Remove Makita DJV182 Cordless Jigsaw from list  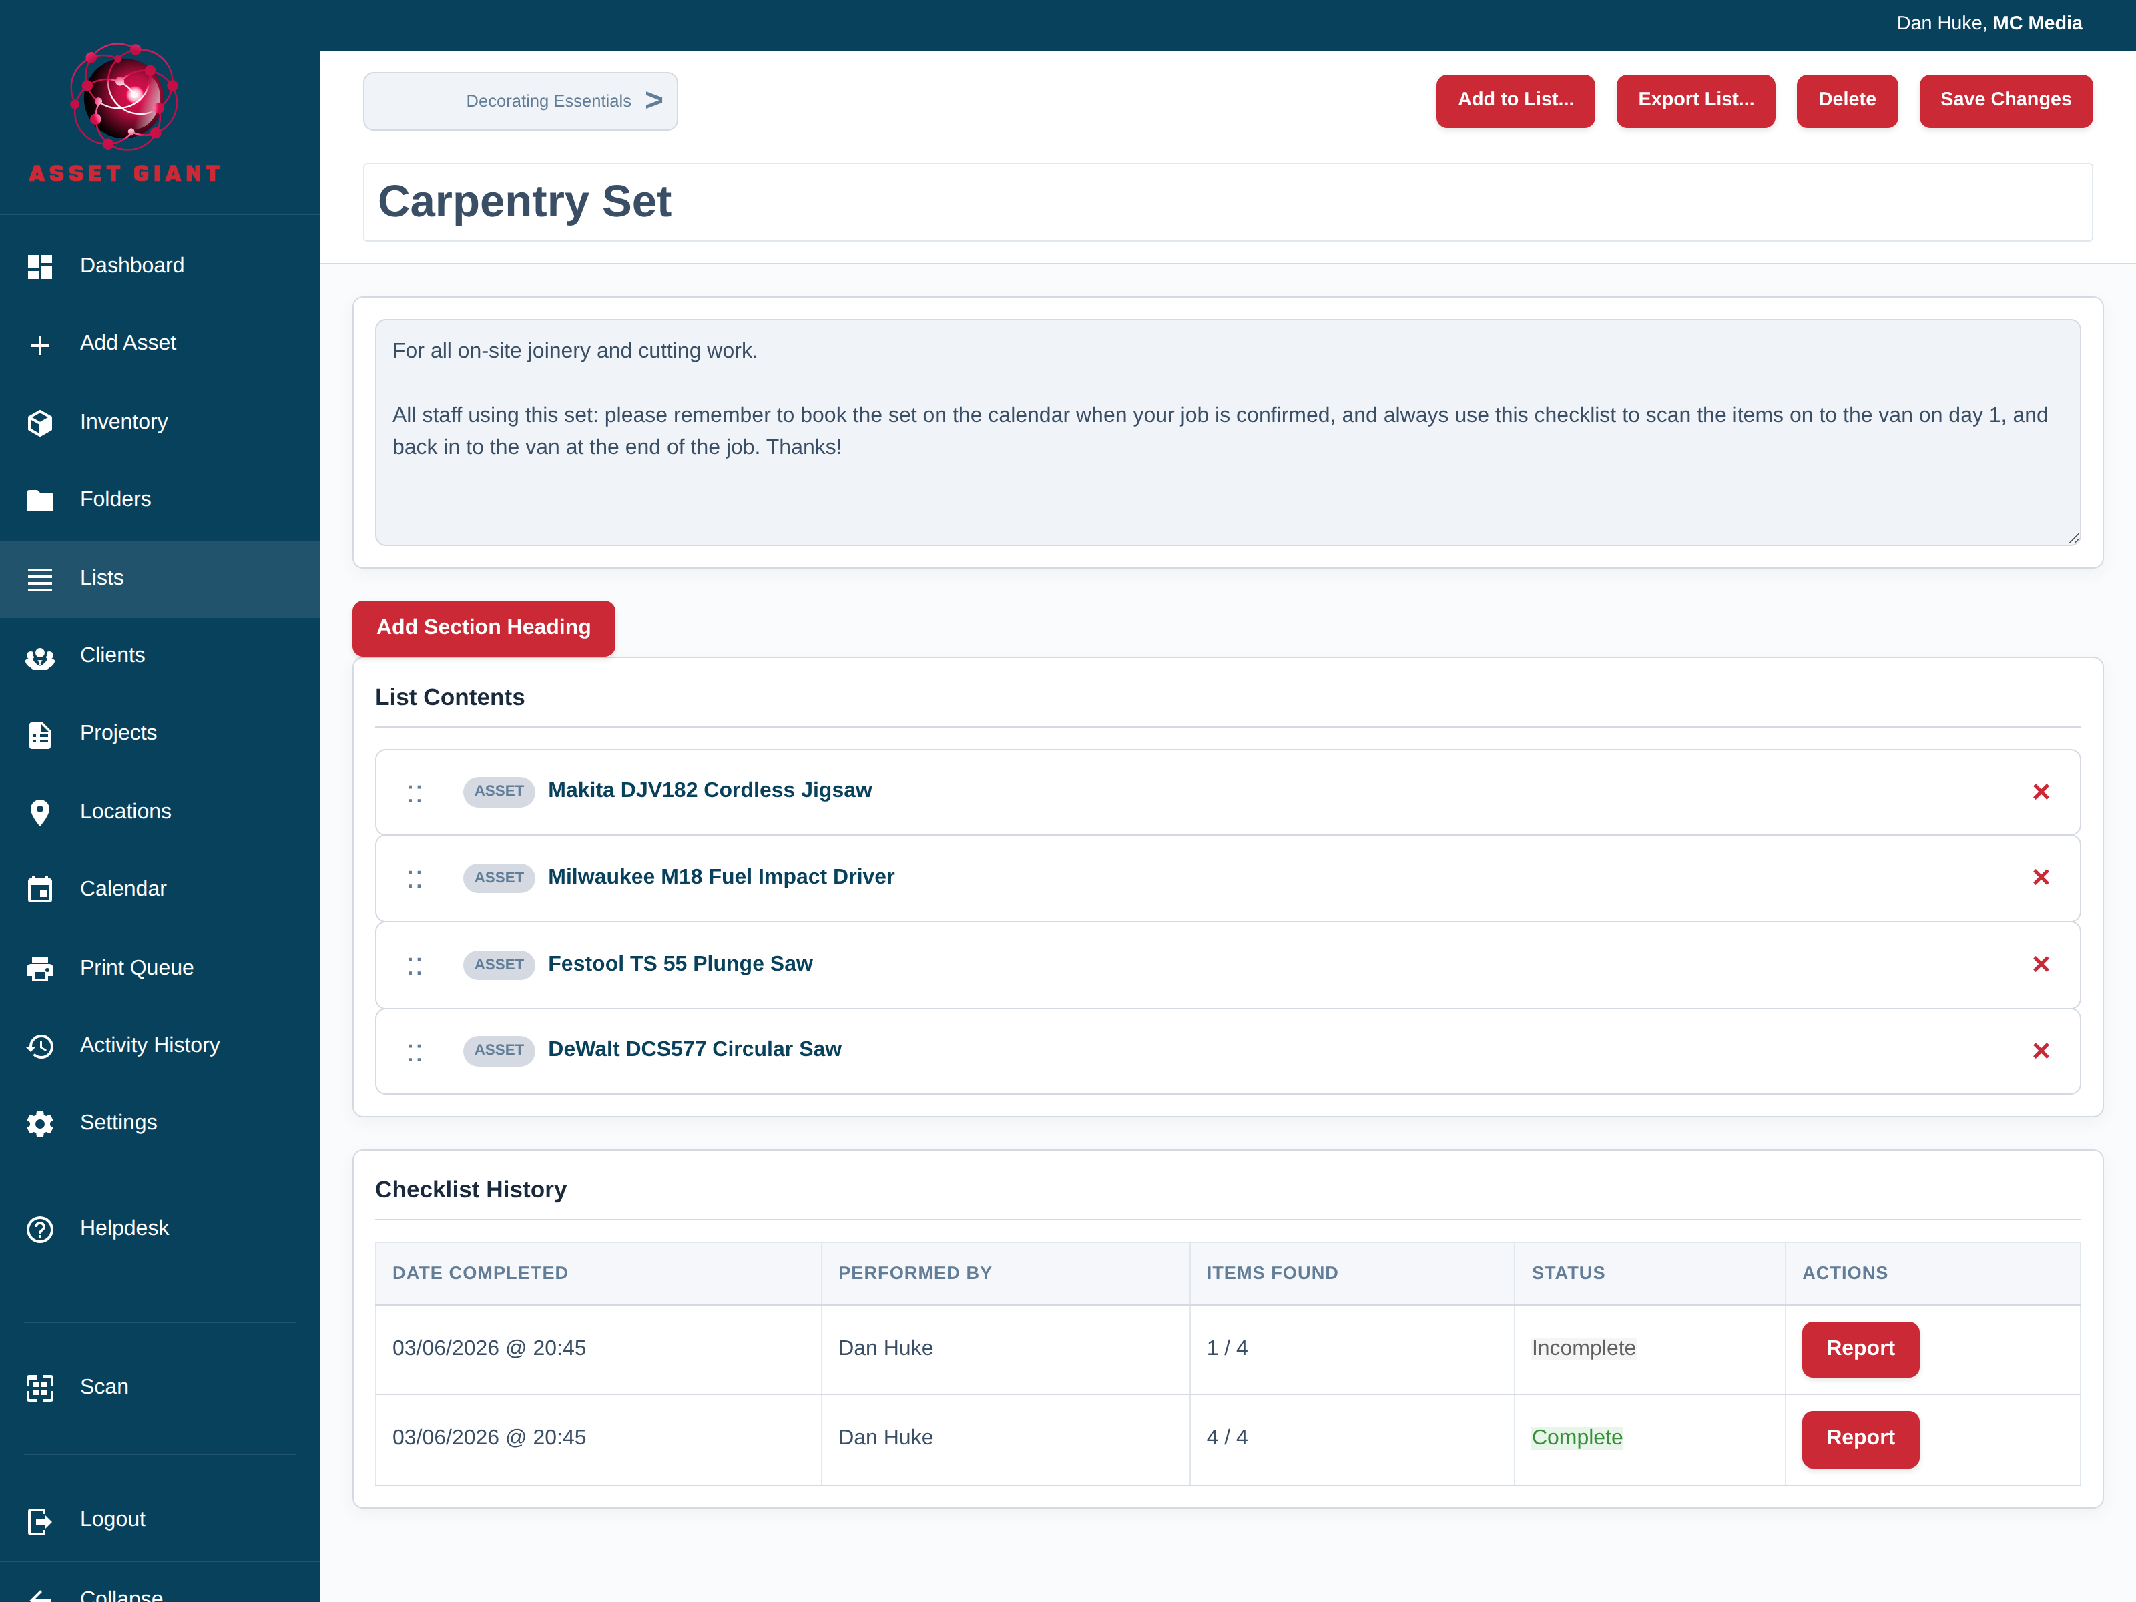click(2041, 792)
